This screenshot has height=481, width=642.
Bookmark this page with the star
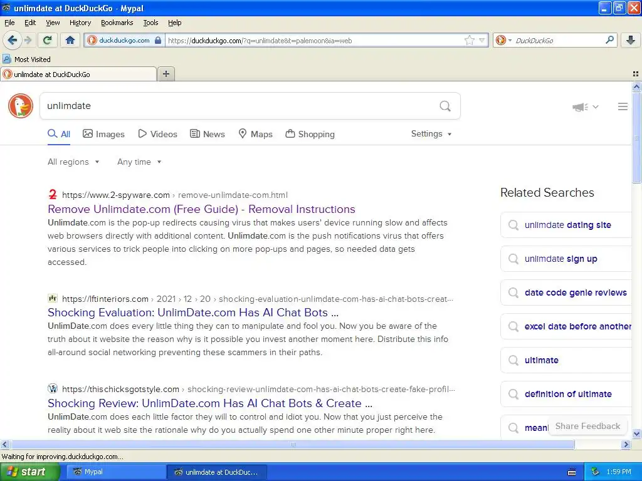[x=469, y=40]
